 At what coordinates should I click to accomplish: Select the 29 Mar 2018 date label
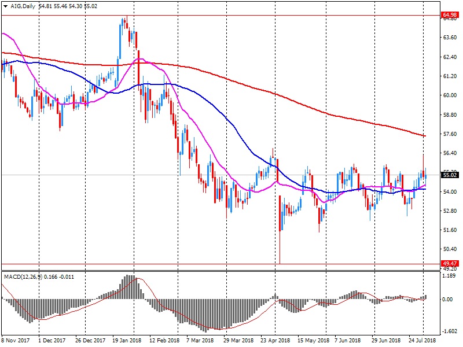pyautogui.click(x=238, y=340)
